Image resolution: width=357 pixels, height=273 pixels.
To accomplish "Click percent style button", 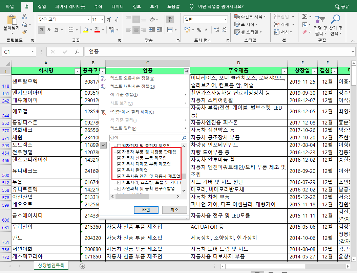I will (x=199, y=30).
